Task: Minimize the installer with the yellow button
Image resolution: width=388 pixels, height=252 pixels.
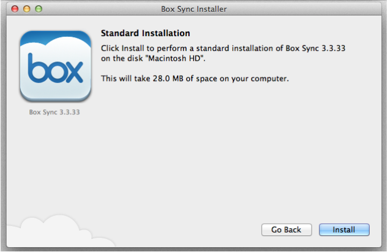Action: 27,9
